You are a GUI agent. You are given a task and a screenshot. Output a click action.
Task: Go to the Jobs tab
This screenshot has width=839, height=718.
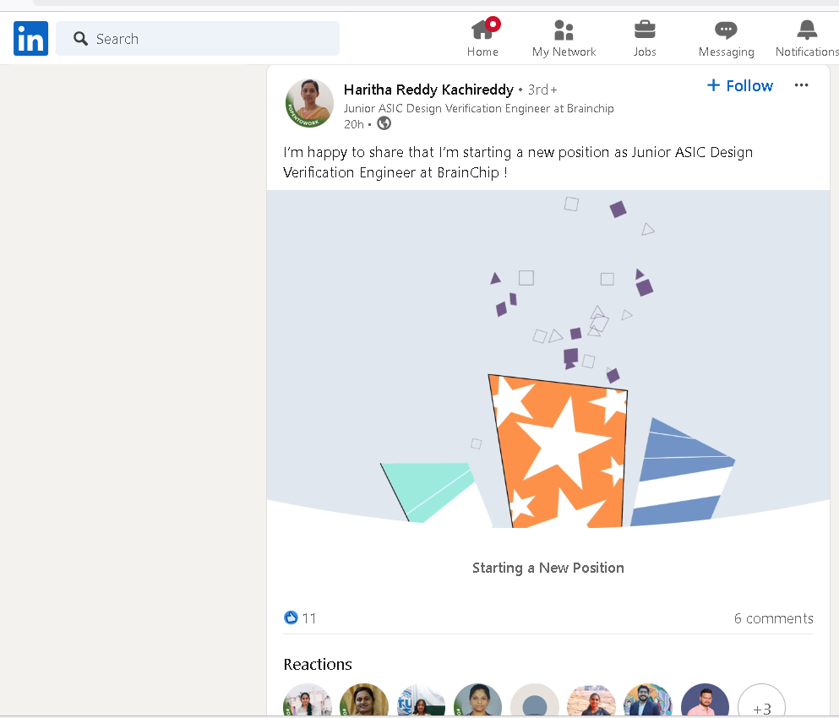tap(645, 38)
